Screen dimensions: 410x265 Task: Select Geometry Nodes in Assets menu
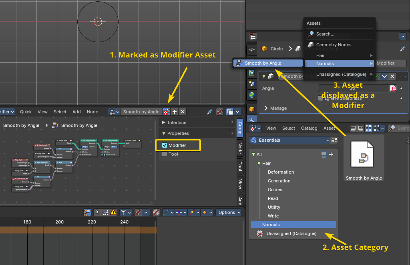coord(339,45)
